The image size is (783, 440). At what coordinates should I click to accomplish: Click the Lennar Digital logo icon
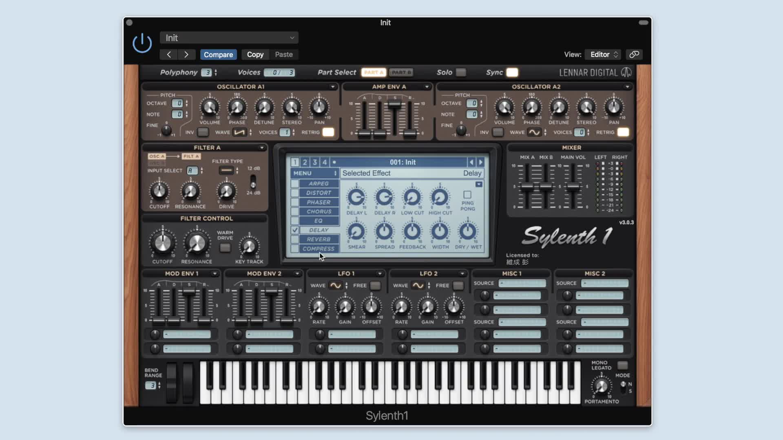626,73
